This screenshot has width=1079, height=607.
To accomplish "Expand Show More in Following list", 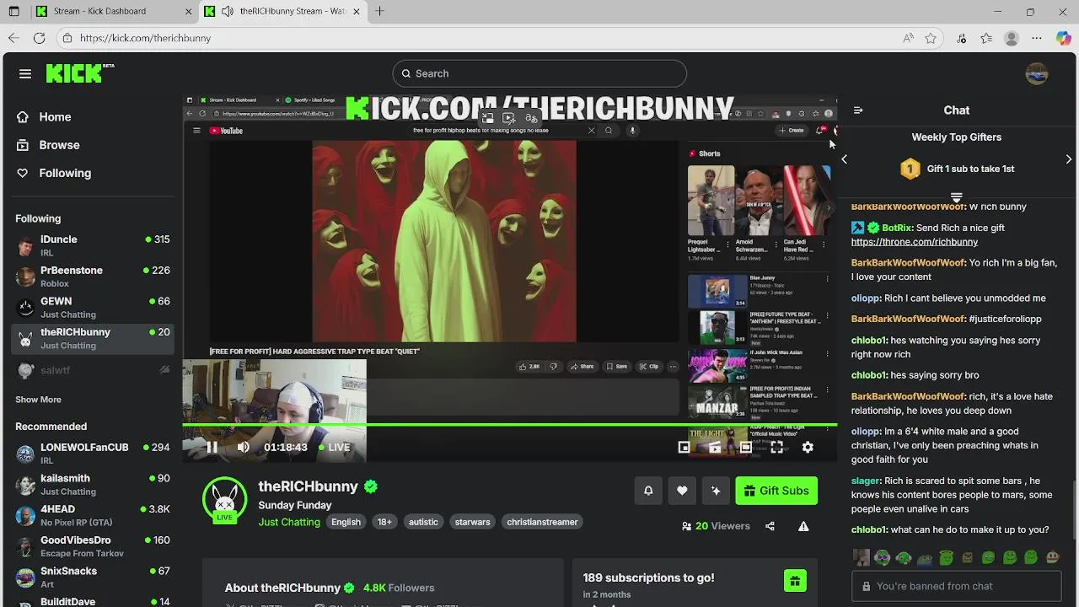I will tap(38, 400).
